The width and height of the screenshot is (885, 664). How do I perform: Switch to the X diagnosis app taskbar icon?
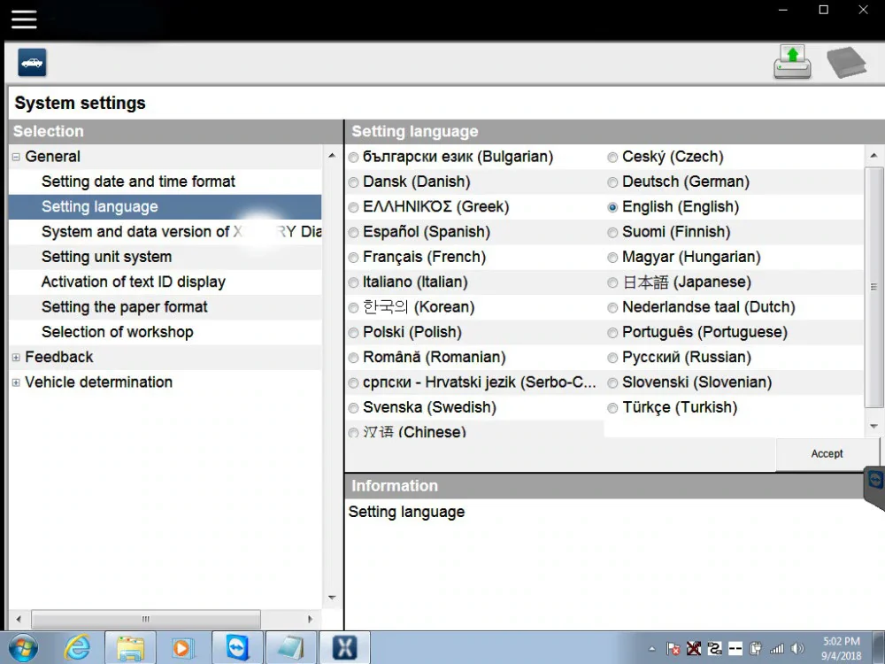click(x=344, y=648)
